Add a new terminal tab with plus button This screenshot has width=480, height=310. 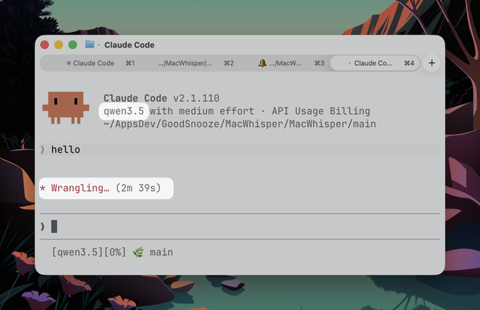click(432, 63)
